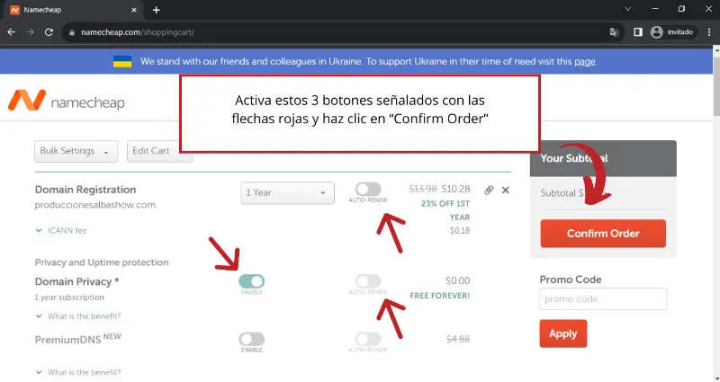
Task: Click the Privacy and Uptime protection label
Action: [102, 262]
